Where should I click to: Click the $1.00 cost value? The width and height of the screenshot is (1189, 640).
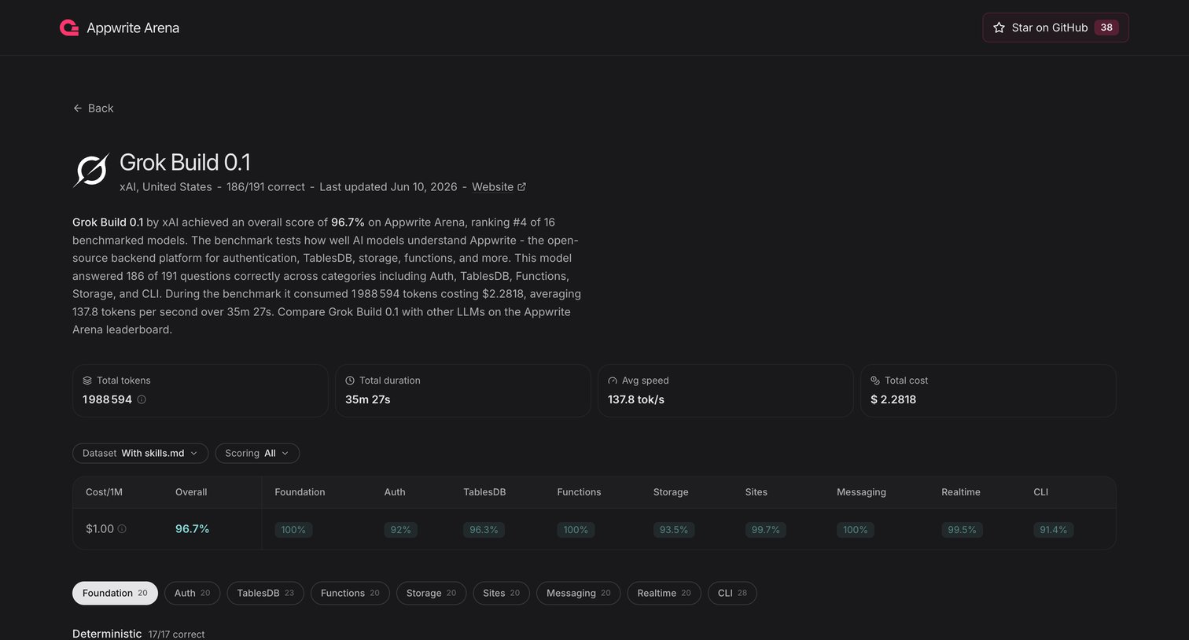click(100, 529)
